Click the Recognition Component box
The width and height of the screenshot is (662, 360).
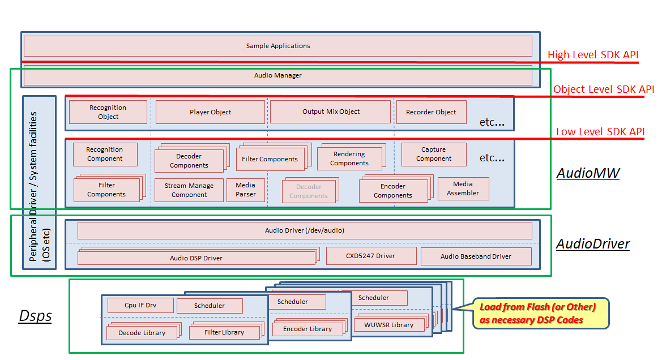(x=105, y=154)
